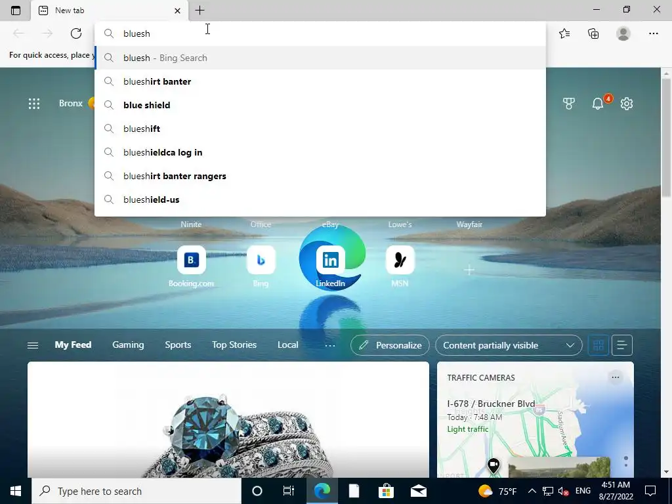Open the Windows Start menu

point(16,491)
